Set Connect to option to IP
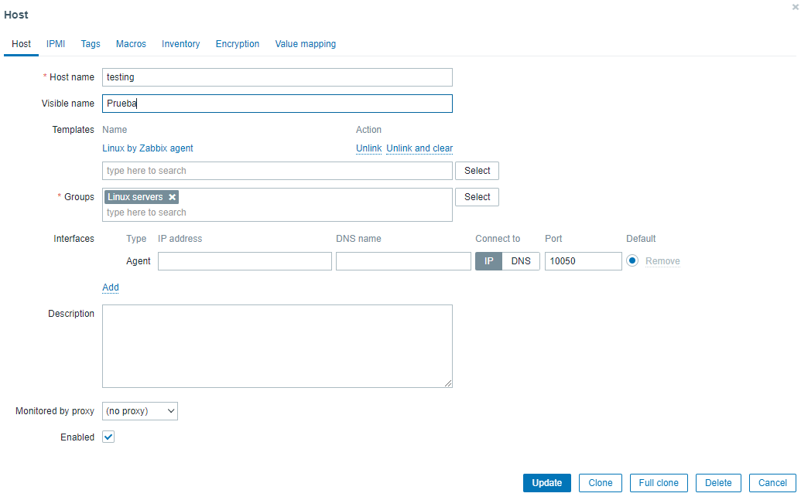 (489, 260)
